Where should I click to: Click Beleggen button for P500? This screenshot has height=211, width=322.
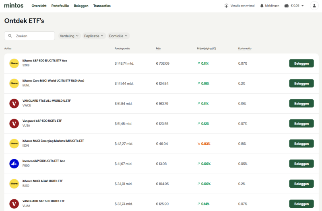[301, 164]
